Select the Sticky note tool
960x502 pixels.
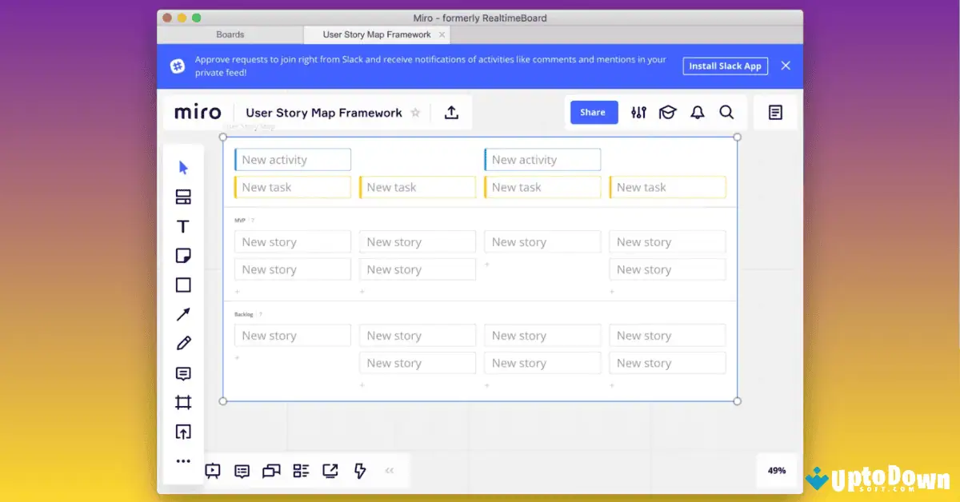point(183,256)
